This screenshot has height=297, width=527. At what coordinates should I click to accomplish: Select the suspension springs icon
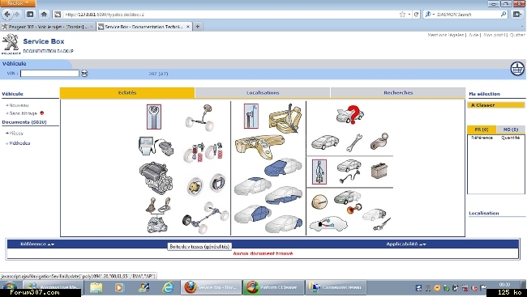click(x=204, y=152)
